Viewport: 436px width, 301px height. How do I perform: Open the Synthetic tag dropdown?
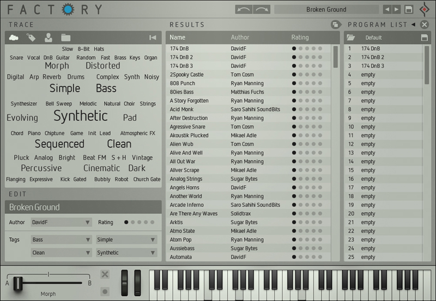126,253
